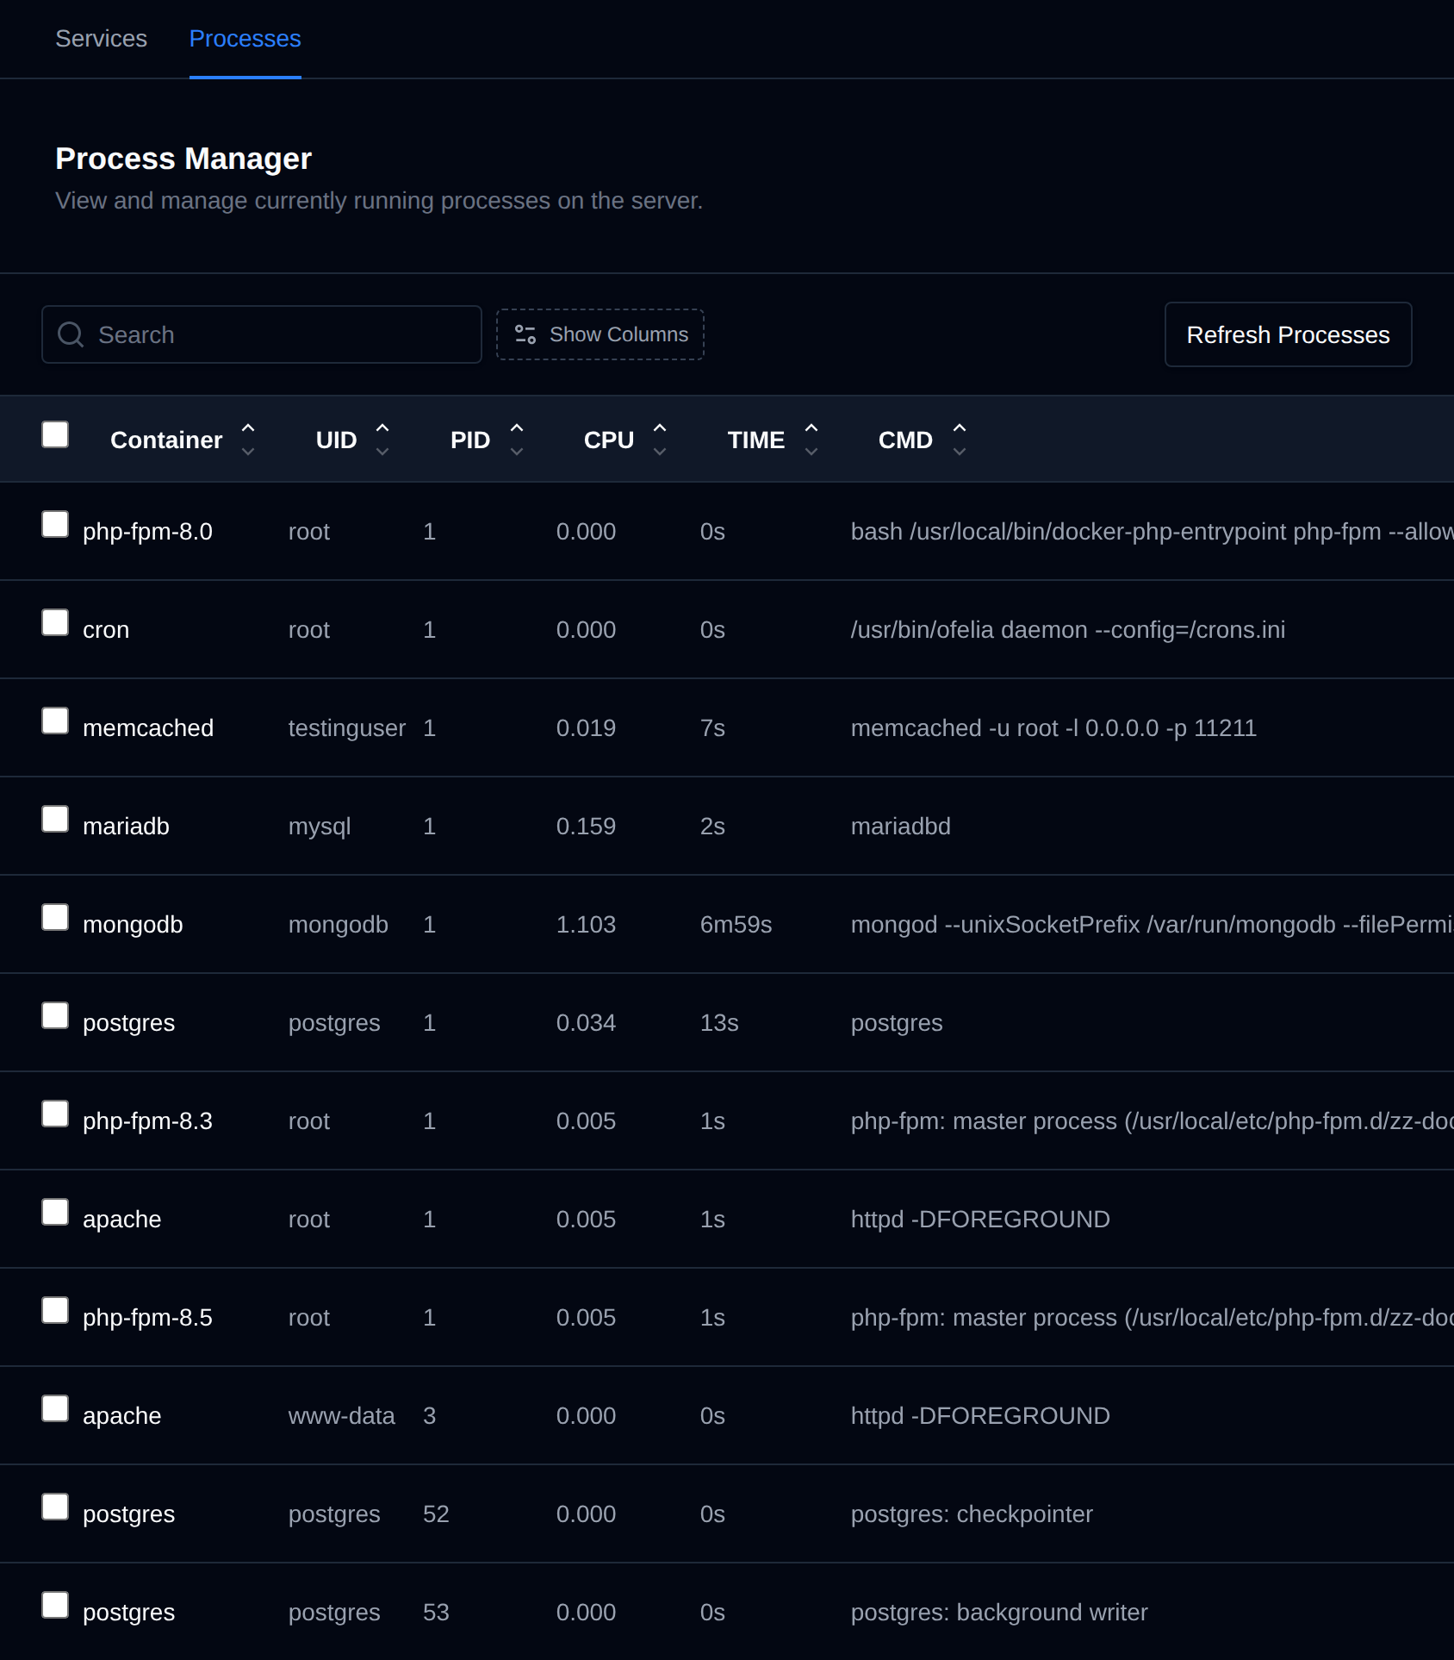Open the Show Columns options

[x=600, y=334]
